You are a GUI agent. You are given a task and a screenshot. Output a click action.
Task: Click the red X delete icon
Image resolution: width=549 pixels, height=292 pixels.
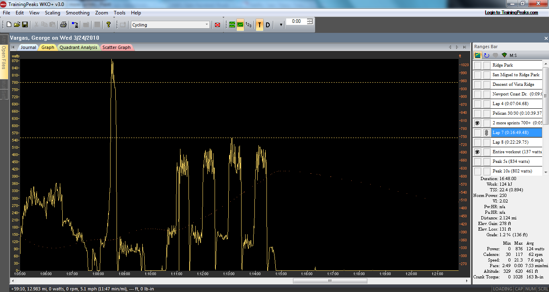click(217, 25)
